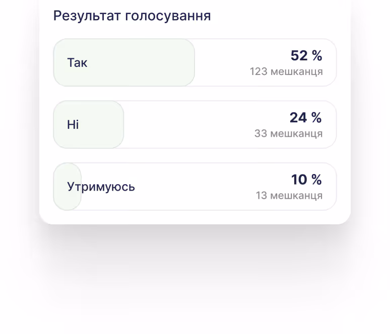This screenshot has height=334, width=390.
Task: Click the 'Ні' label text
Action: [x=73, y=125]
